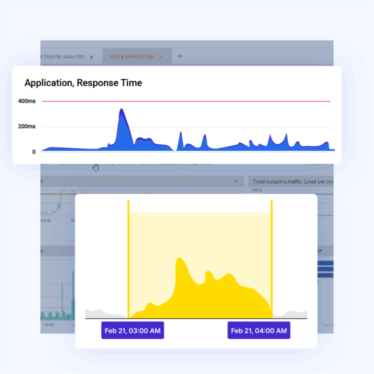The height and width of the screenshot is (374, 374).
Task: Click the Feb 21, 04:00 AM label
Action: coord(259,330)
